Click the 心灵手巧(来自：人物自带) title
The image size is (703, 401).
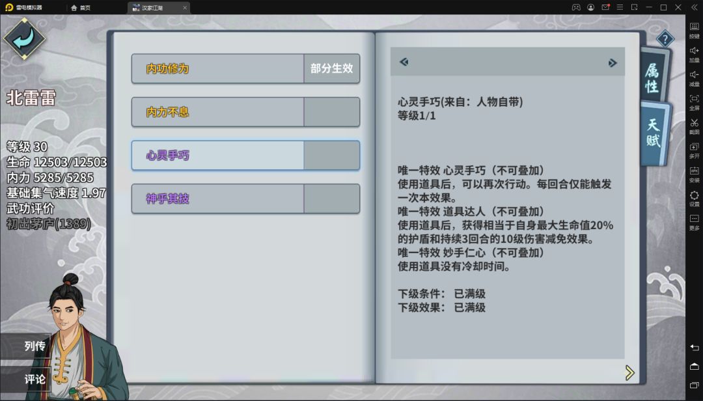pos(460,102)
